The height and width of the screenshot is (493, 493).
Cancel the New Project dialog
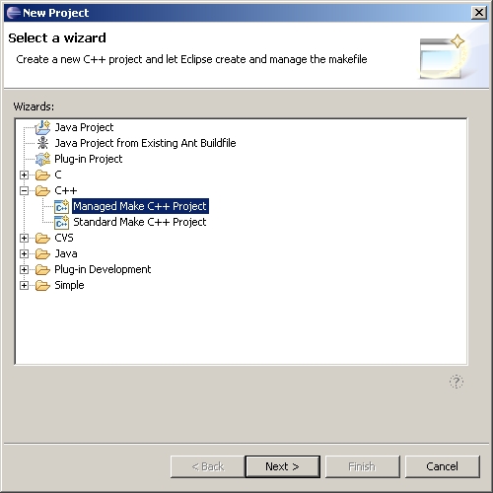tap(442, 466)
